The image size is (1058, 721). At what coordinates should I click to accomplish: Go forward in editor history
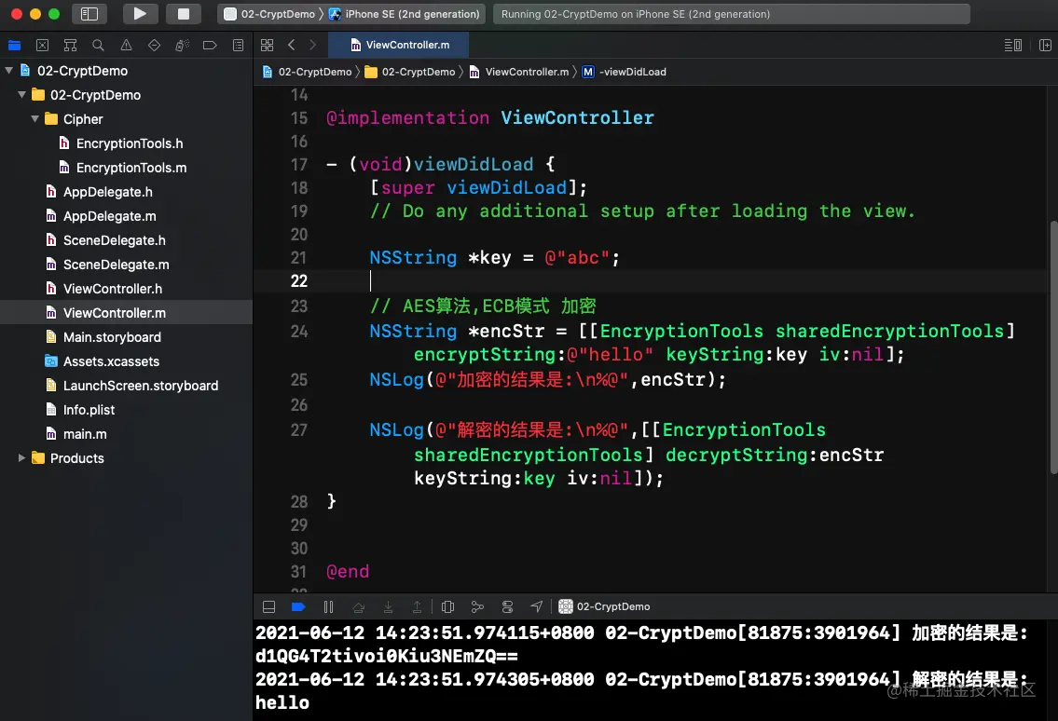click(312, 46)
